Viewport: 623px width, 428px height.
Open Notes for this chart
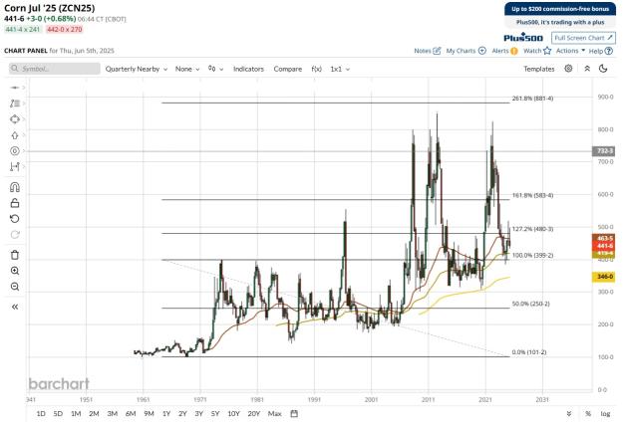point(428,51)
